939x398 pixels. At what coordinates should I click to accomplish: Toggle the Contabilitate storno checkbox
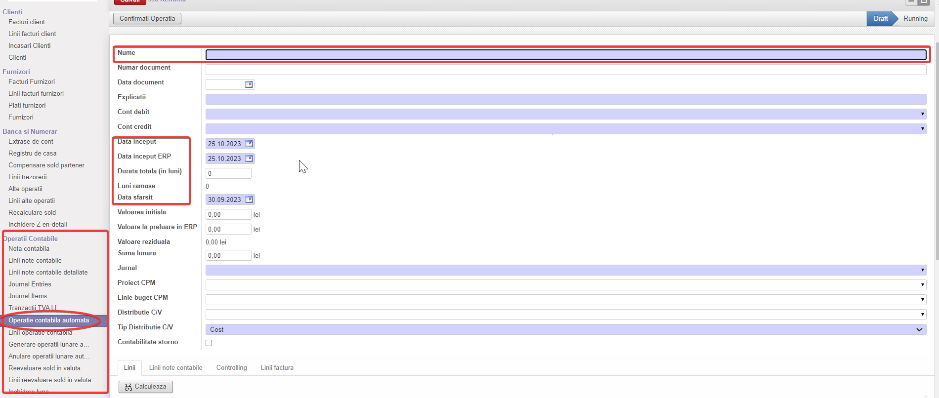209,343
